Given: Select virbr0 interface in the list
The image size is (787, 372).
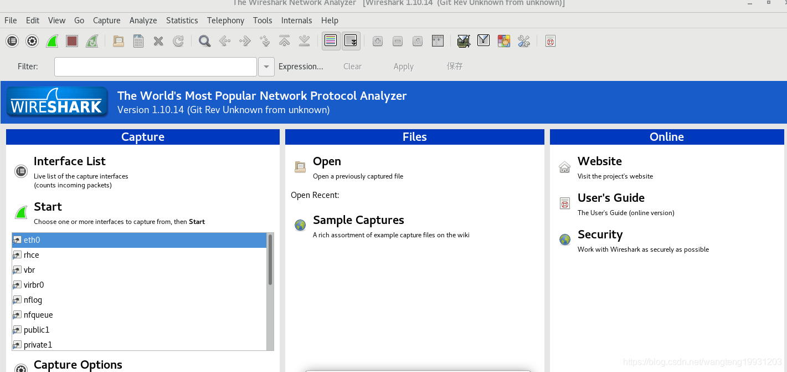Looking at the screenshot, I should click(139, 285).
